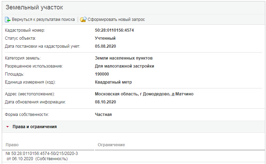The height and width of the screenshot is (164, 266).
Task: Select the cadastral number 50:28:0110156:4574
Action: click(114, 30)
